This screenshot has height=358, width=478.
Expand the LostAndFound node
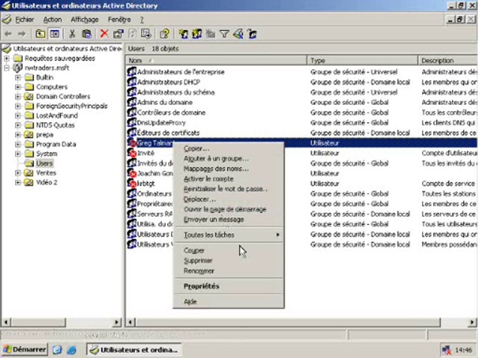pos(18,116)
